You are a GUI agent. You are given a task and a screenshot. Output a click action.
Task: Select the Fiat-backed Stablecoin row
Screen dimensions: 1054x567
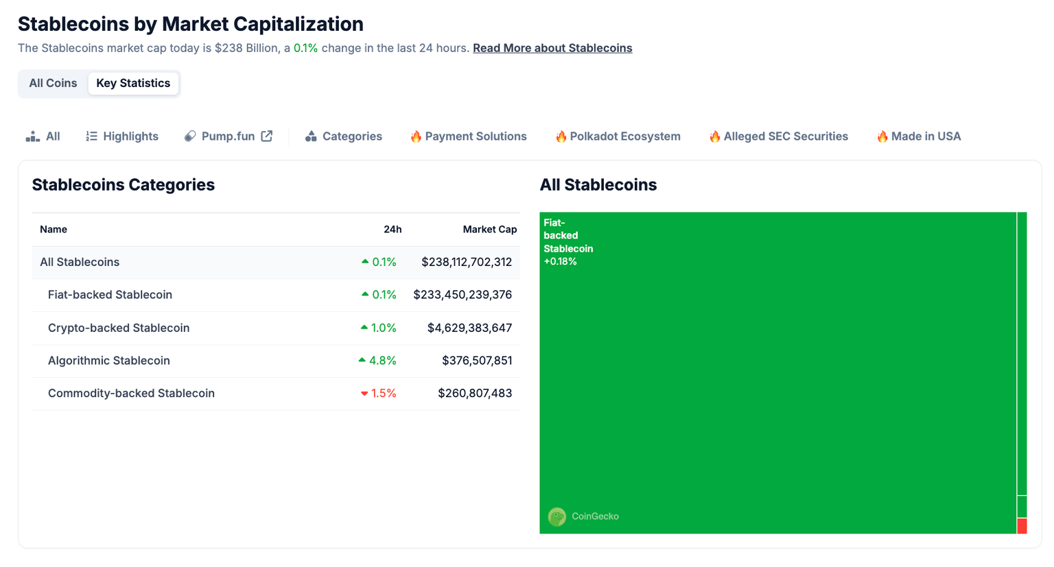point(110,295)
